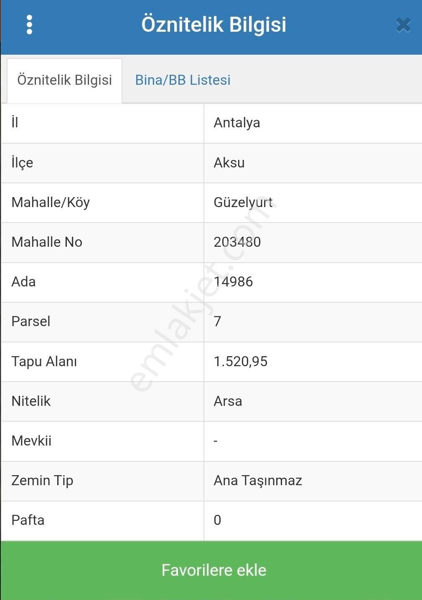The image size is (422, 600).
Task: Select the Ada number 14986
Action: coord(234,282)
